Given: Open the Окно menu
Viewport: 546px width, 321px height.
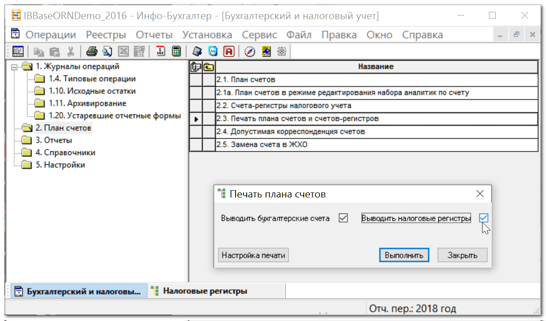Looking at the screenshot, I should pyautogui.click(x=379, y=35).
